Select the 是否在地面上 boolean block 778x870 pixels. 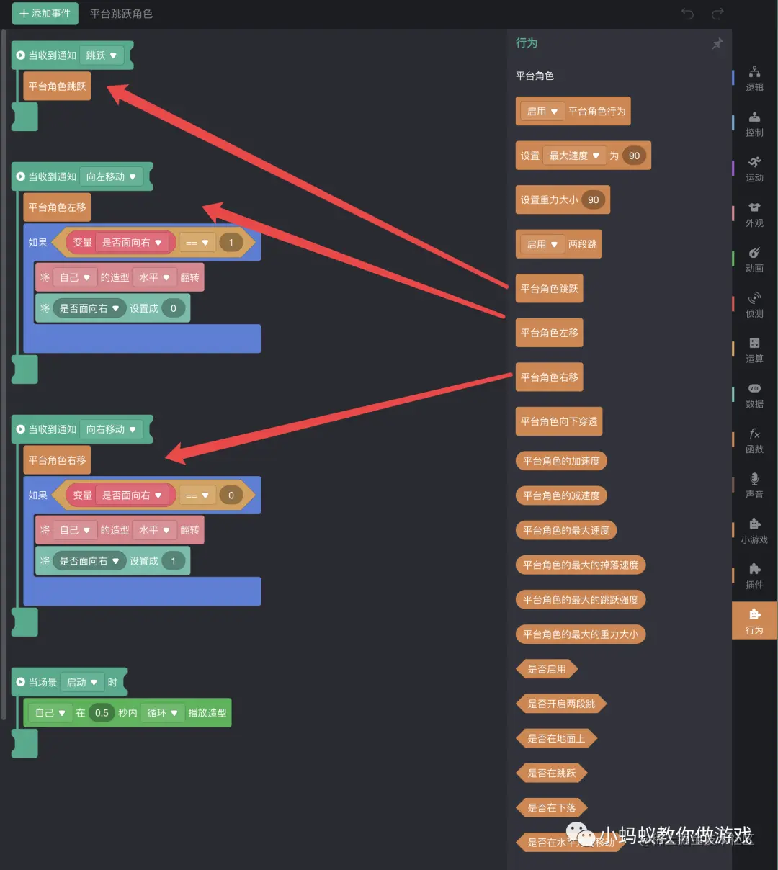[x=556, y=738]
